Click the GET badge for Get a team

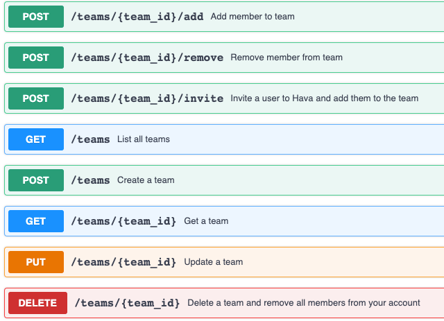click(x=36, y=221)
